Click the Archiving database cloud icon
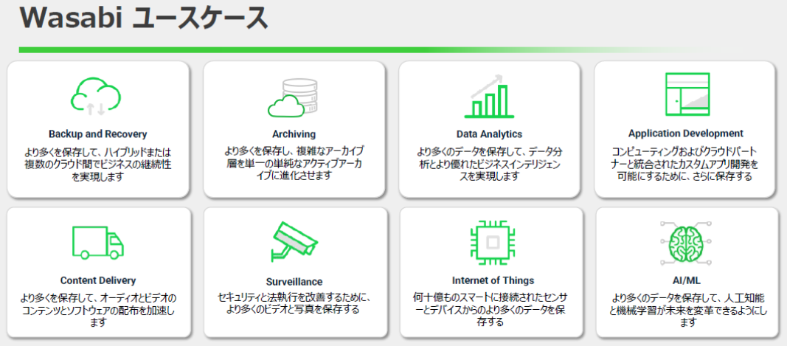The height and width of the screenshot is (346, 787). pyautogui.click(x=294, y=97)
